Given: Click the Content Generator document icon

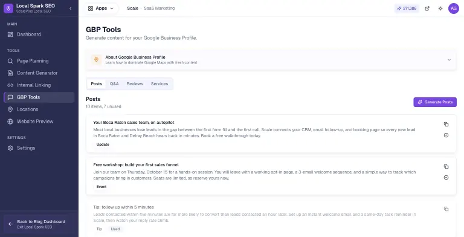Looking at the screenshot, I should (x=10, y=73).
